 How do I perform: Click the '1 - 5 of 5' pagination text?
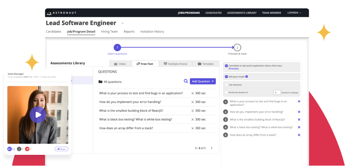[200, 148]
